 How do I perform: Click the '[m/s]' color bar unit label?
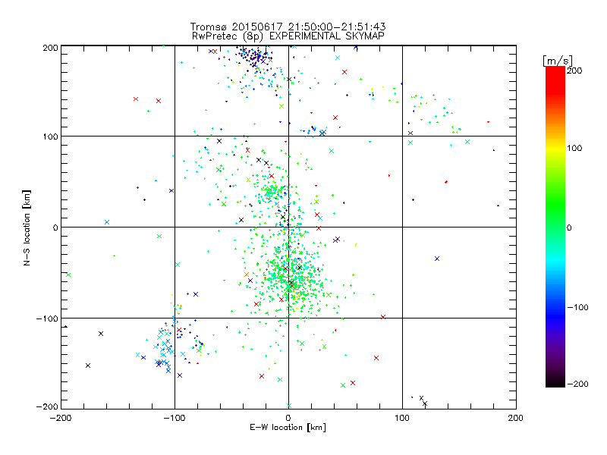pos(558,61)
